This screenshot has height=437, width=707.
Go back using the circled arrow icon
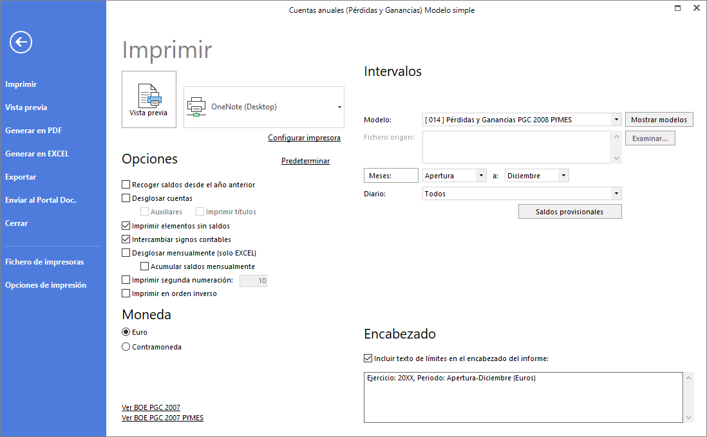[21, 42]
